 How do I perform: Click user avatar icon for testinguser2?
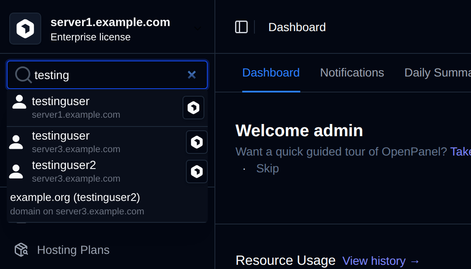coord(16,172)
